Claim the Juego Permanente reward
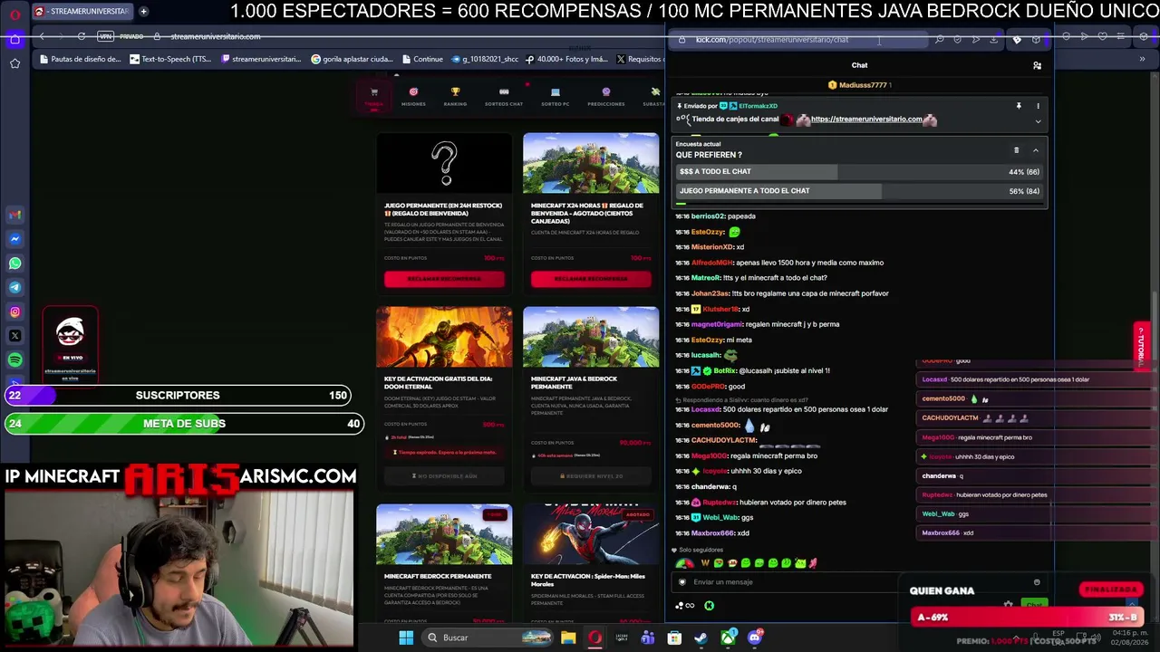Image resolution: width=1160 pixels, height=652 pixels. 444,279
